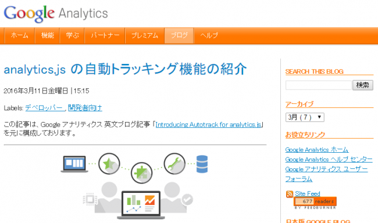Viewport: 378px width, 223px height.
Task: Select the ブログ tab in navigation
Action: pos(179,35)
